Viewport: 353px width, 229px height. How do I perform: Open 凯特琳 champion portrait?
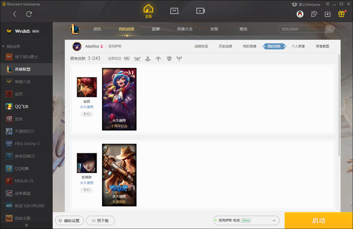click(87, 163)
